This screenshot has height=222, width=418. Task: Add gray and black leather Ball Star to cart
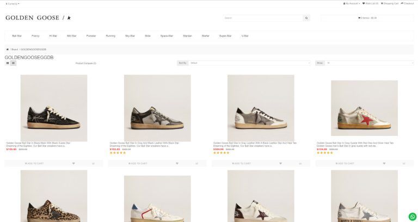click(x=138, y=163)
